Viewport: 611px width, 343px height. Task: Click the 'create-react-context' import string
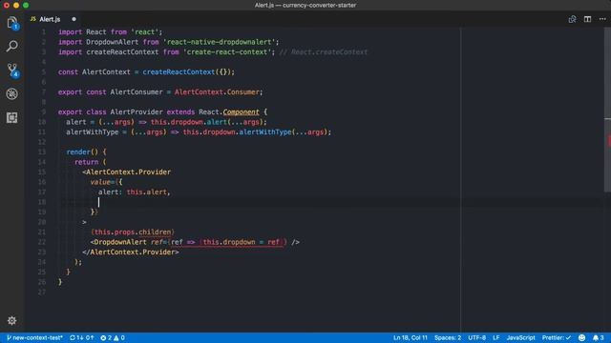[x=227, y=52]
